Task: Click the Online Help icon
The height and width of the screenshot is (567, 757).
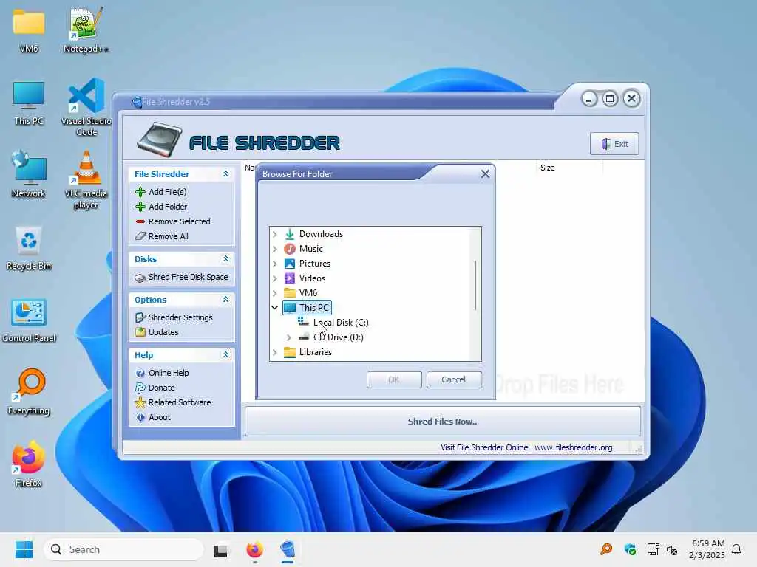Action: tap(140, 373)
